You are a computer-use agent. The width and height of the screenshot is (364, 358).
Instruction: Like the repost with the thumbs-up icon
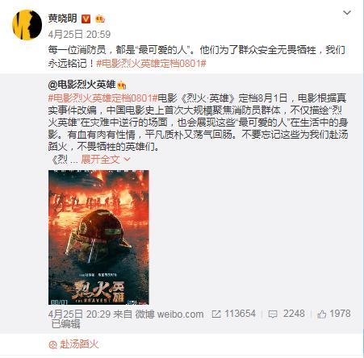(x=322, y=314)
